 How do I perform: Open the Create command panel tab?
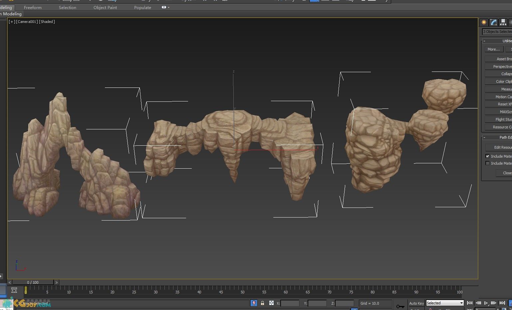[x=484, y=22]
